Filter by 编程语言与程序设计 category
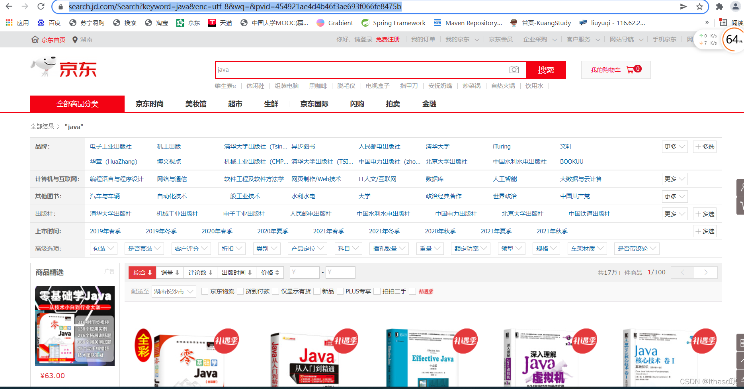744x389 pixels. pos(117,179)
